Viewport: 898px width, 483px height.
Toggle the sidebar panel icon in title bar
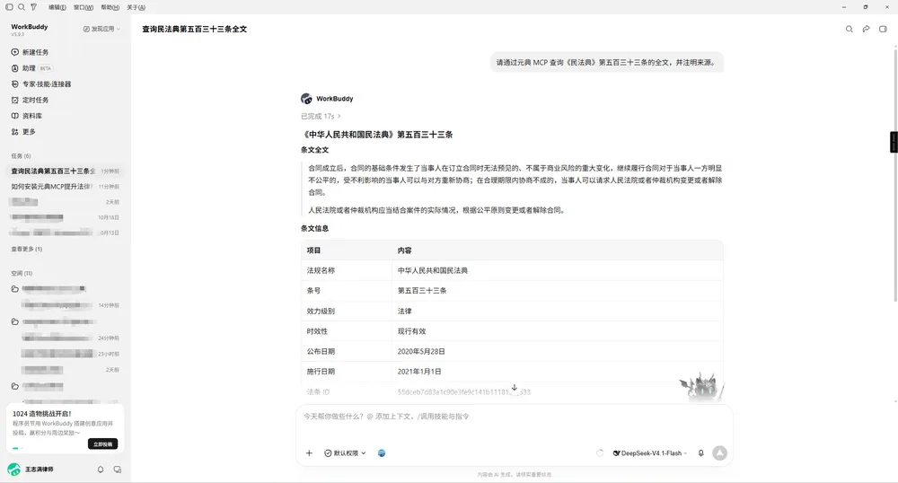point(9,7)
